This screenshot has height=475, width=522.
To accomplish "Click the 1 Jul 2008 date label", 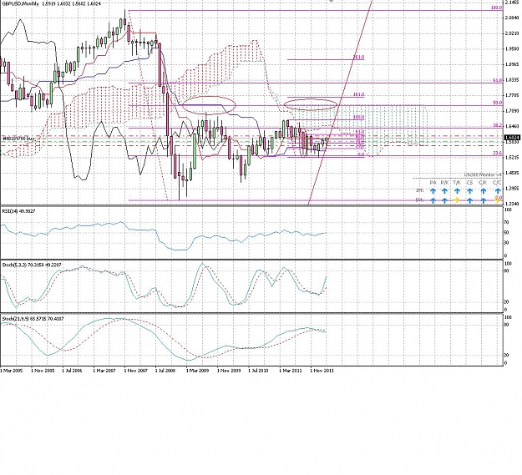I will point(165,370).
